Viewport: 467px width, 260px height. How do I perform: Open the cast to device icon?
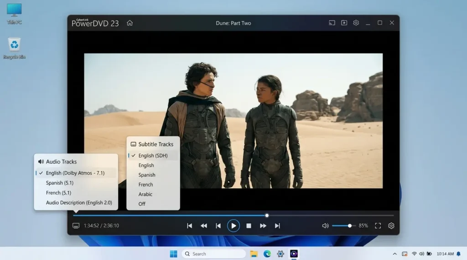coord(332,23)
